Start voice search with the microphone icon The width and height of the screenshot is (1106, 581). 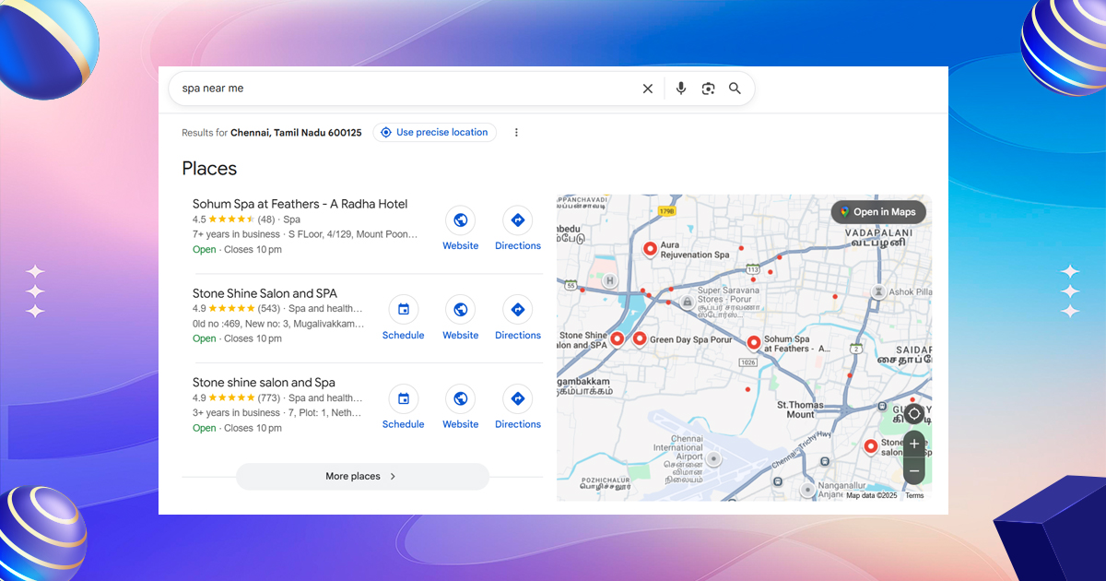pyautogui.click(x=681, y=89)
